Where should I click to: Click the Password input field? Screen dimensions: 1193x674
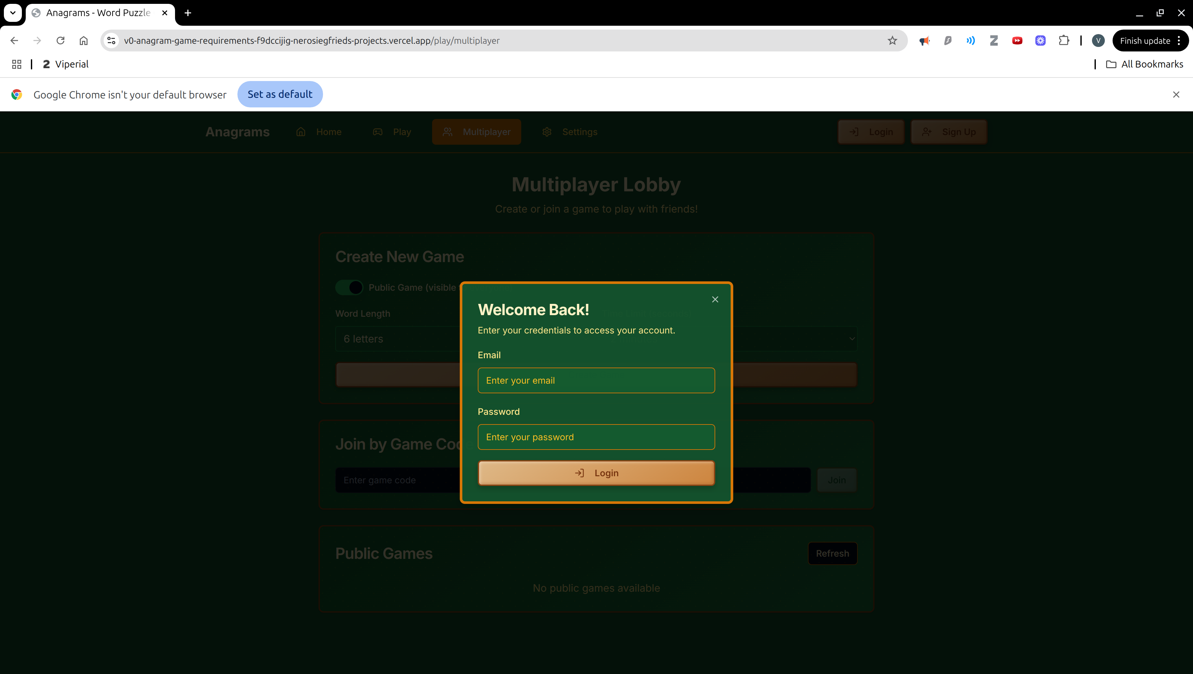click(596, 437)
